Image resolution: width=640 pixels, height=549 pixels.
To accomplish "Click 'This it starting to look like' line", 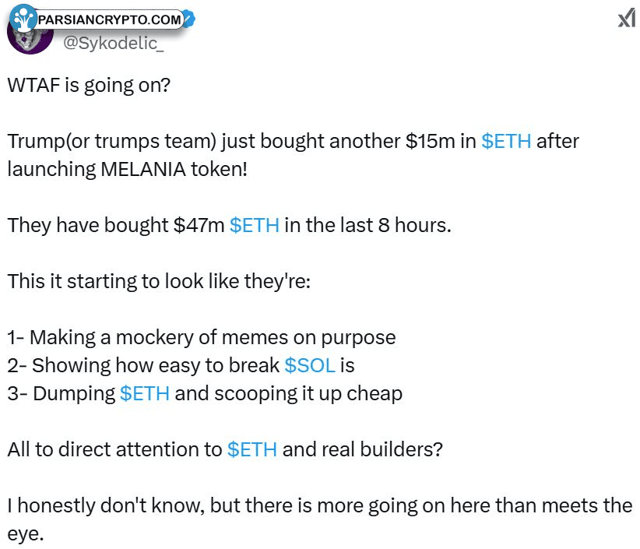I will (x=159, y=281).
